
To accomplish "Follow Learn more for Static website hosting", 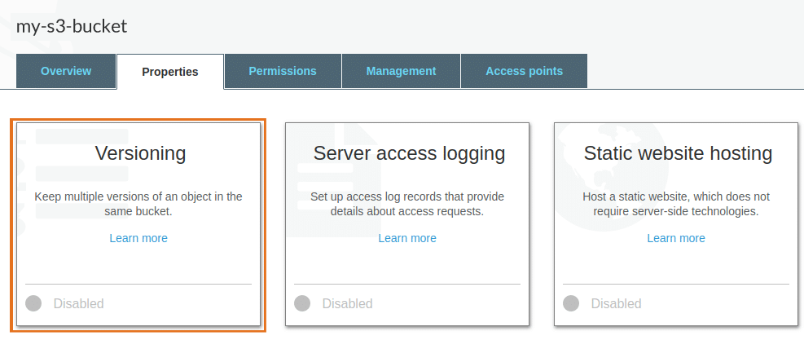I will click(x=676, y=238).
